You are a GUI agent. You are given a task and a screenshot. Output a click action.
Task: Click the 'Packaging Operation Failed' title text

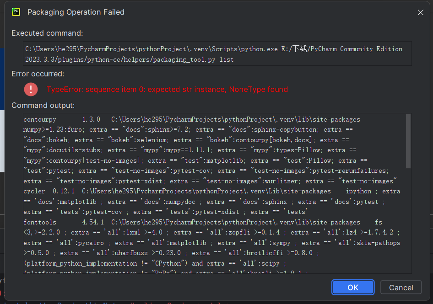76,12
